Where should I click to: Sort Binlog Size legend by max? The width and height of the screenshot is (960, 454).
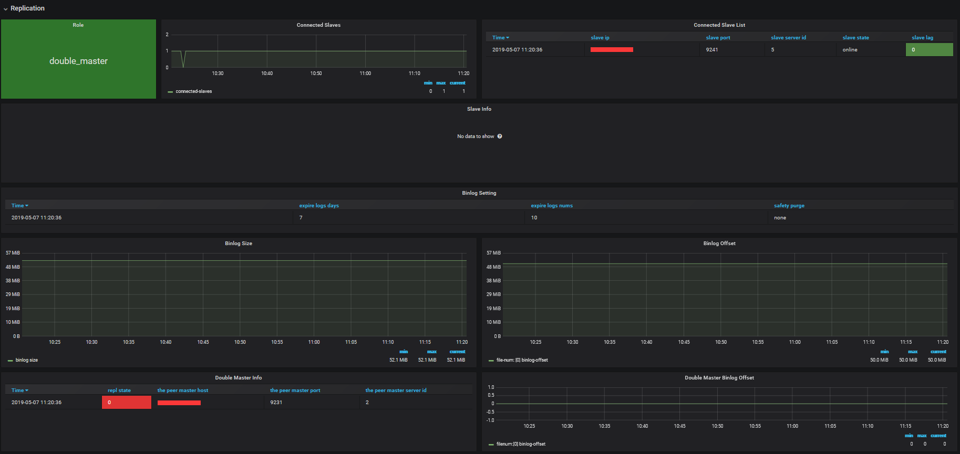[432, 352]
